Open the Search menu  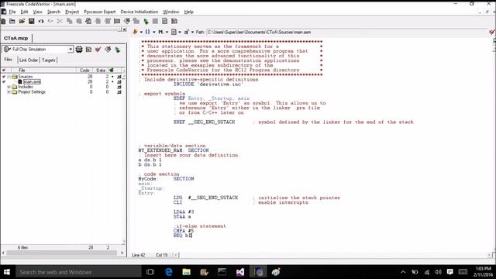tap(53, 12)
